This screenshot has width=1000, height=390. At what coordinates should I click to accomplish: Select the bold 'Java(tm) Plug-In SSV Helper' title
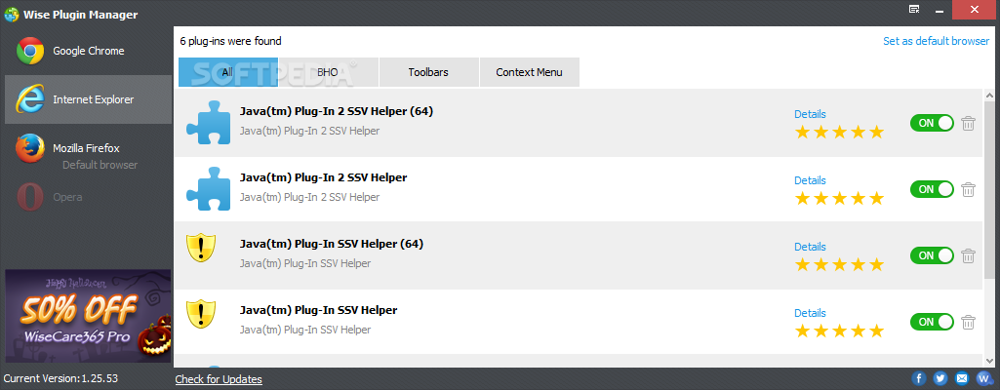(x=318, y=310)
